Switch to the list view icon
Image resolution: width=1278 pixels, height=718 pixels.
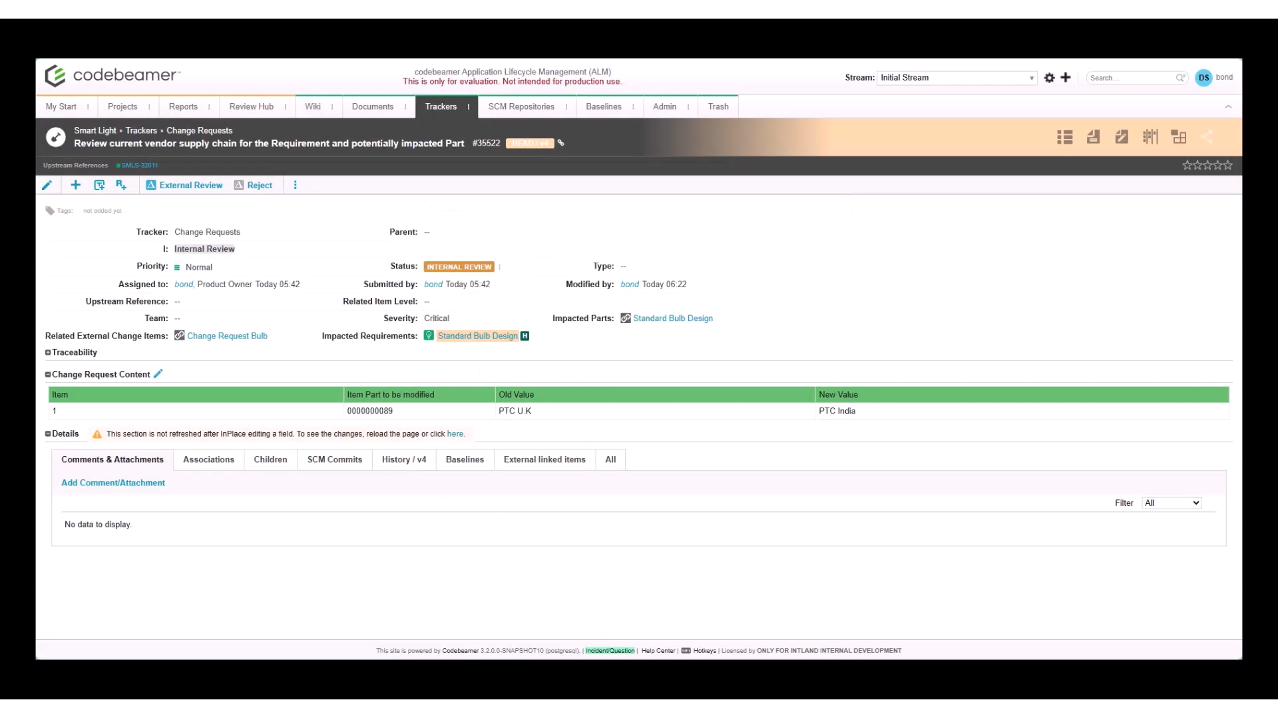[x=1065, y=137]
